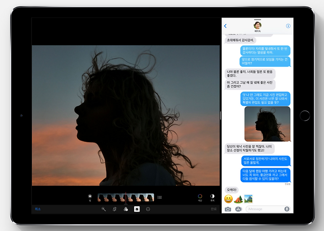Open the filters three-circle tool
Viewport: 324px width, 231px height.
coord(126,209)
